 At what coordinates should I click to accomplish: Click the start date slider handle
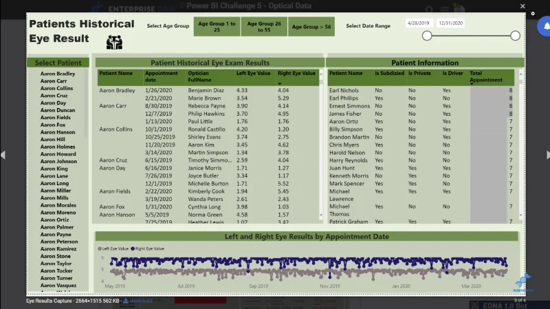(x=427, y=36)
